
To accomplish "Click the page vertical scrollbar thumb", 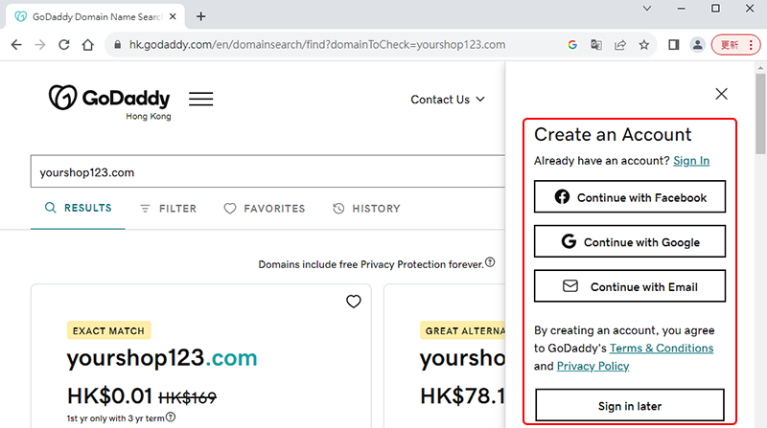I will click(760, 113).
